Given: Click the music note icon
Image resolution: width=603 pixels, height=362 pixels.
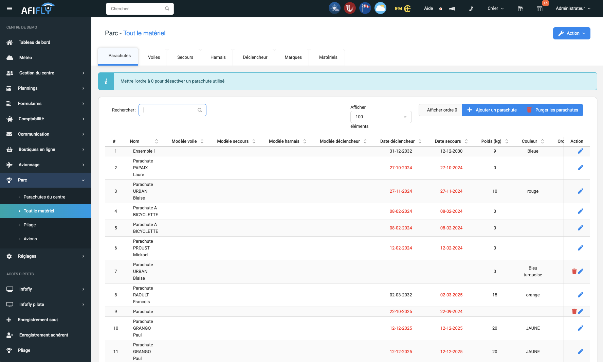Looking at the screenshot, I should [x=471, y=8].
